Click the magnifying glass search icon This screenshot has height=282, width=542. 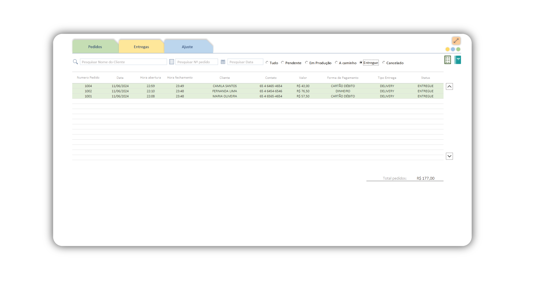click(x=75, y=62)
